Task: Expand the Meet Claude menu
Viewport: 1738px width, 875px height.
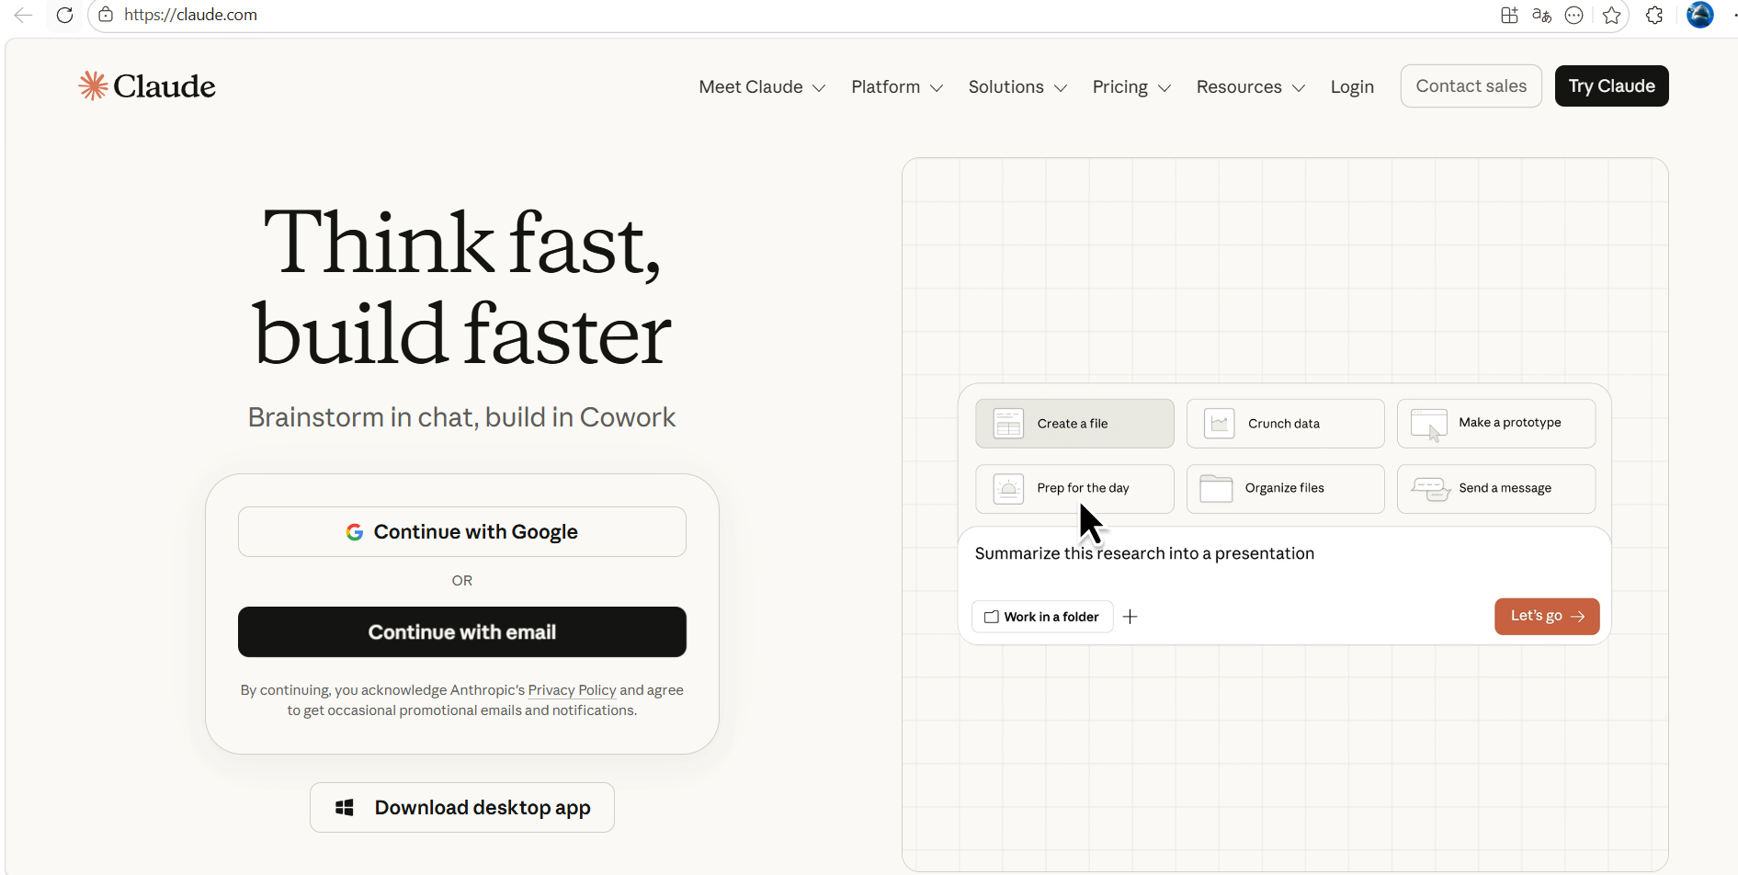Action: coord(762,86)
